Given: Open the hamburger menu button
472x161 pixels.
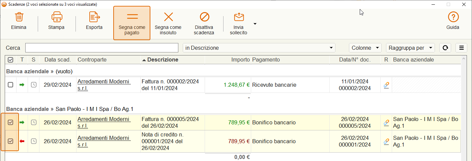Looking at the screenshot, I should click(x=461, y=48).
